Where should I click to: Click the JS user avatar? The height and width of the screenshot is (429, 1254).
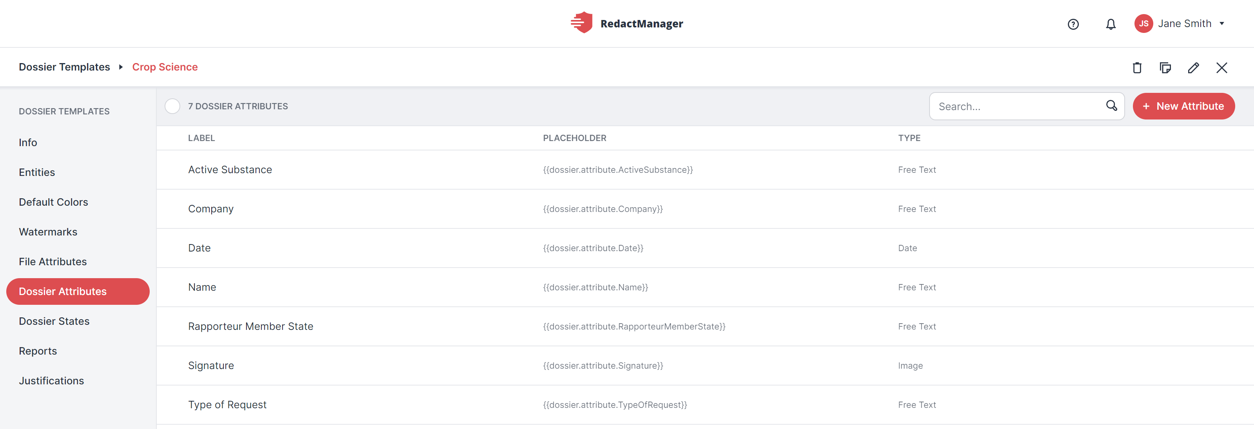1143,24
